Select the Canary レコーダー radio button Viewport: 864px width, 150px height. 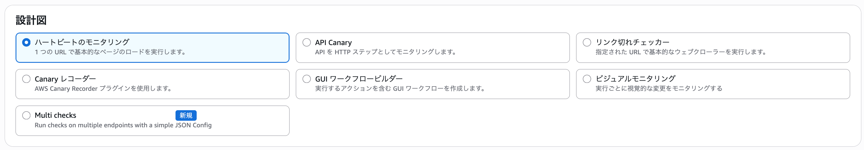click(26, 79)
